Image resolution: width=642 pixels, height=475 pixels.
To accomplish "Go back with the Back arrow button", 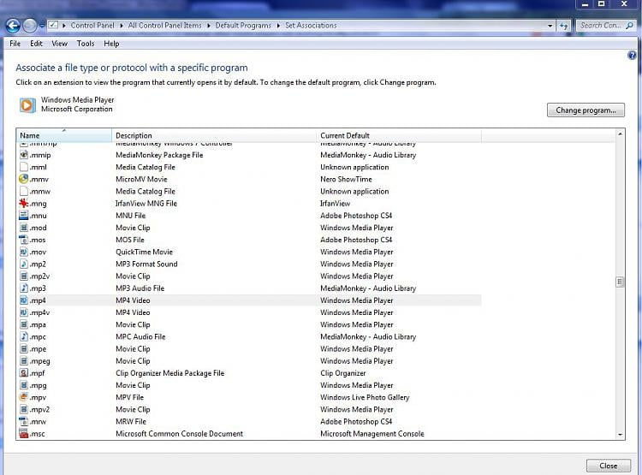I will point(13,26).
